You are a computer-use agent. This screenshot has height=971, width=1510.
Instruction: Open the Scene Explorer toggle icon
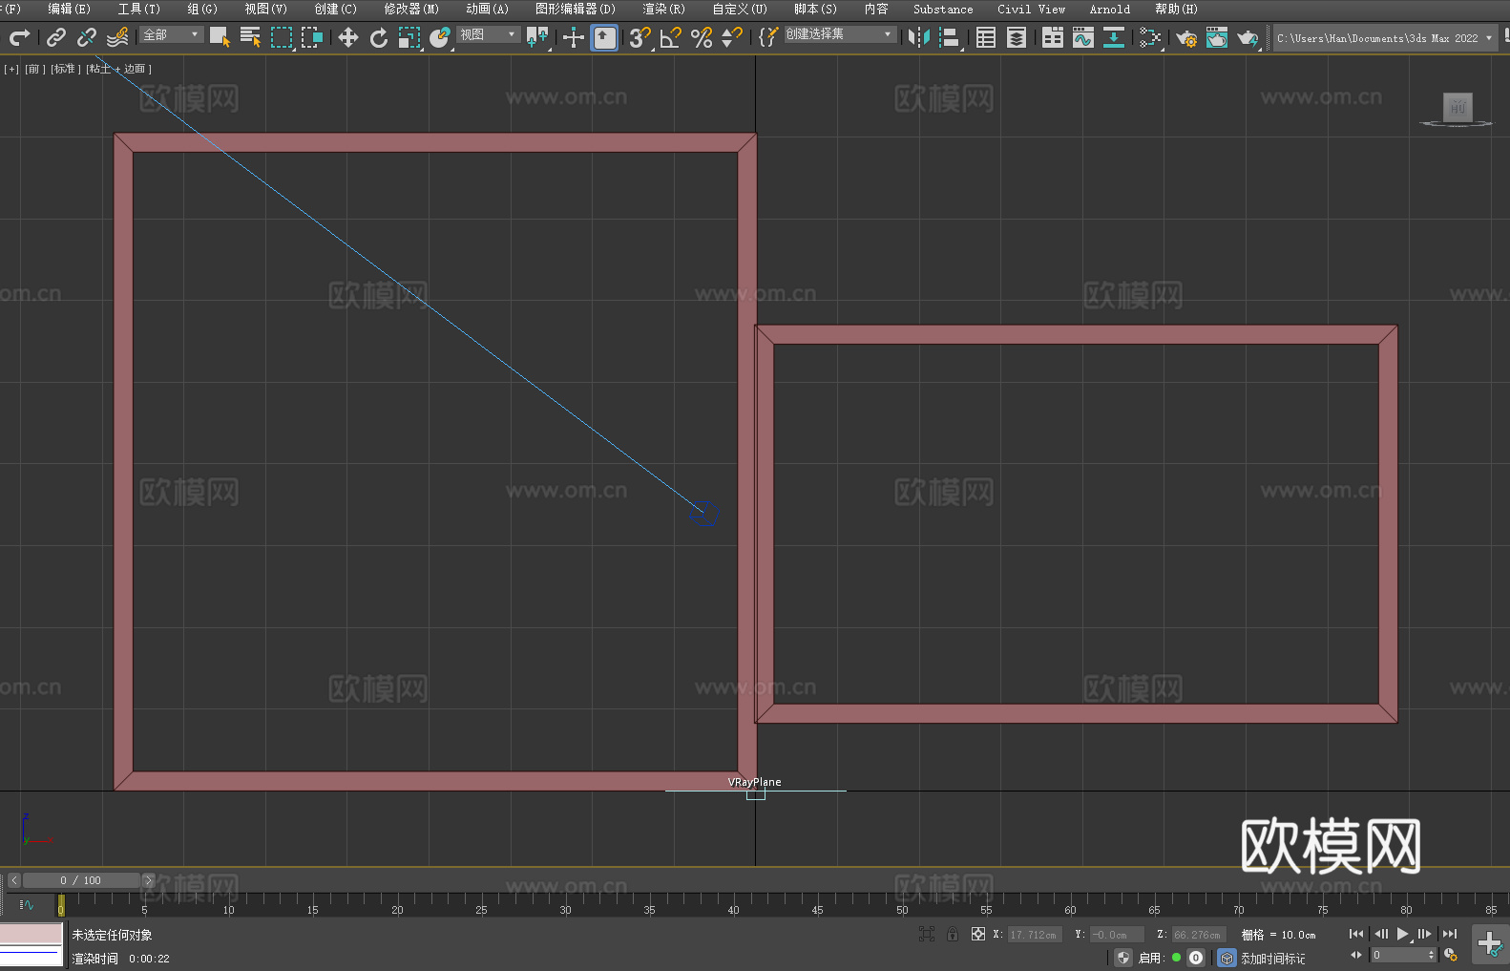[x=986, y=37]
